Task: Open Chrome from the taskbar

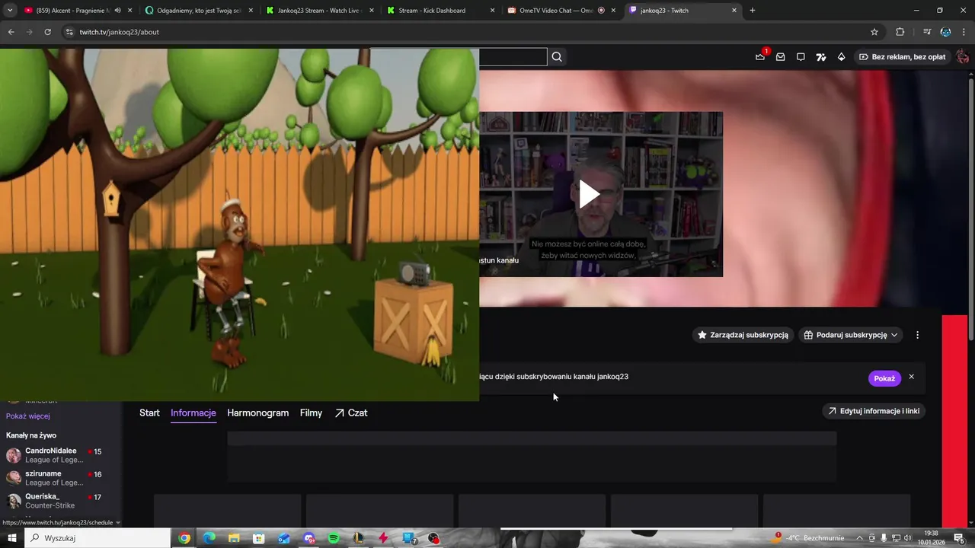Action: tap(184, 538)
